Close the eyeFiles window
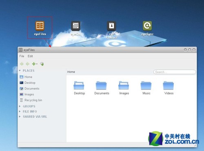The height and width of the screenshot is (151, 204). [x=194, y=50]
